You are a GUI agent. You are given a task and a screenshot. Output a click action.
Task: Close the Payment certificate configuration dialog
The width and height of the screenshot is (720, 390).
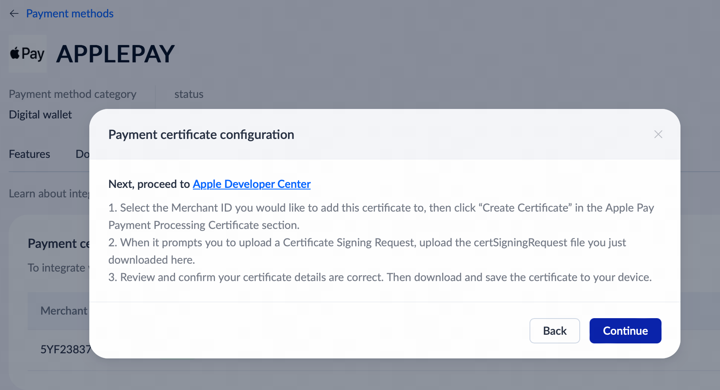coord(658,135)
